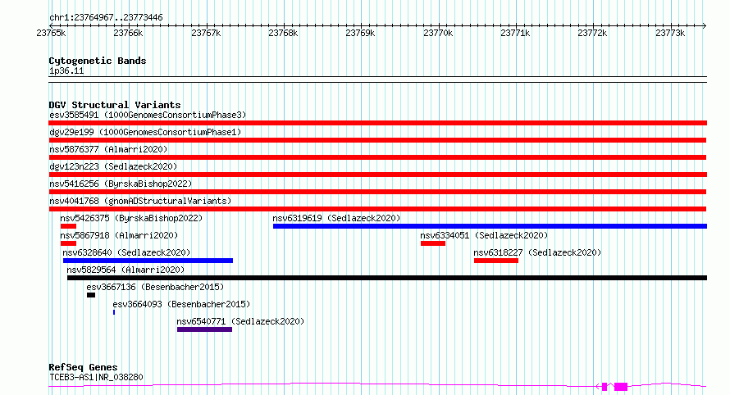Click the Cytogenetic Bands track title

(x=98, y=61)
